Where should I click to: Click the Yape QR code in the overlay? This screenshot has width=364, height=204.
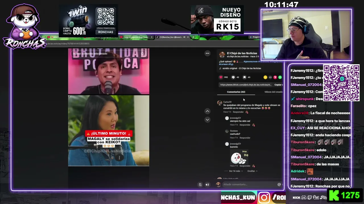pos(341,83)
